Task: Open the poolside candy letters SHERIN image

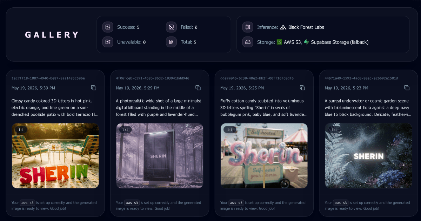Action: pyautogui.click(x=55, y=156)
